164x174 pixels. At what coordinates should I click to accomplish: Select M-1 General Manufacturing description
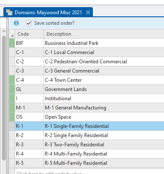104,108
